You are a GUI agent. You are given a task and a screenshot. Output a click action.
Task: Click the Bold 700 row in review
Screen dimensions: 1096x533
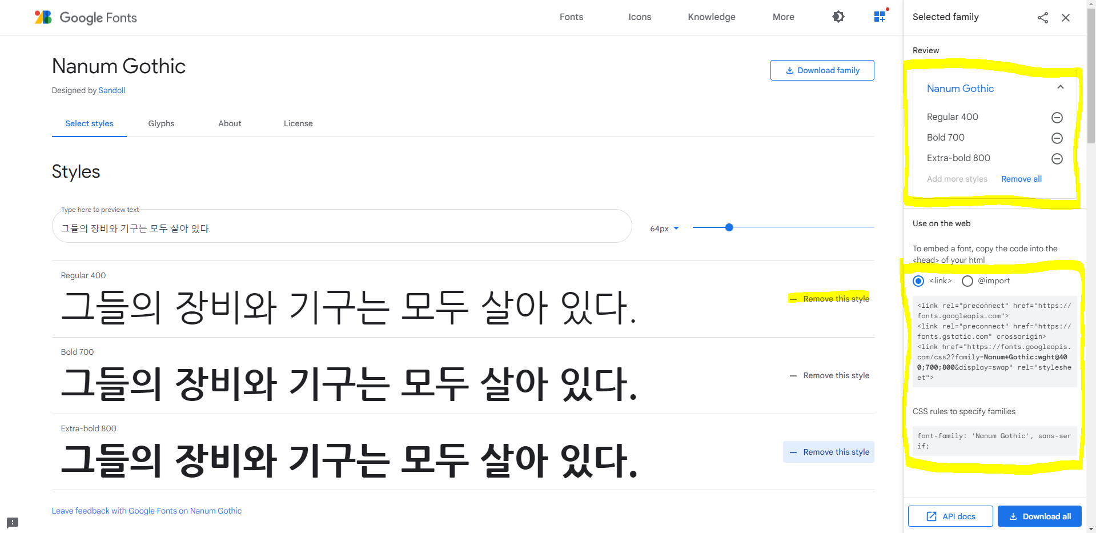(x=994, y=138)
